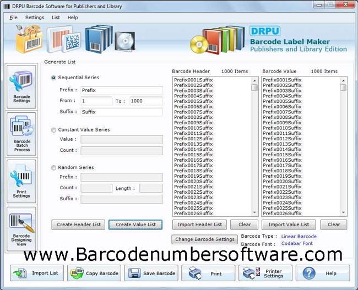Select Prefix0010Suffix in Barcode Header list
Viewport: 358px width, 290px height.
click(193, 128)
